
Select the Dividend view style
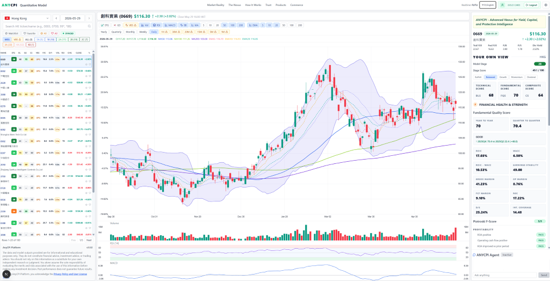(531, 77)
